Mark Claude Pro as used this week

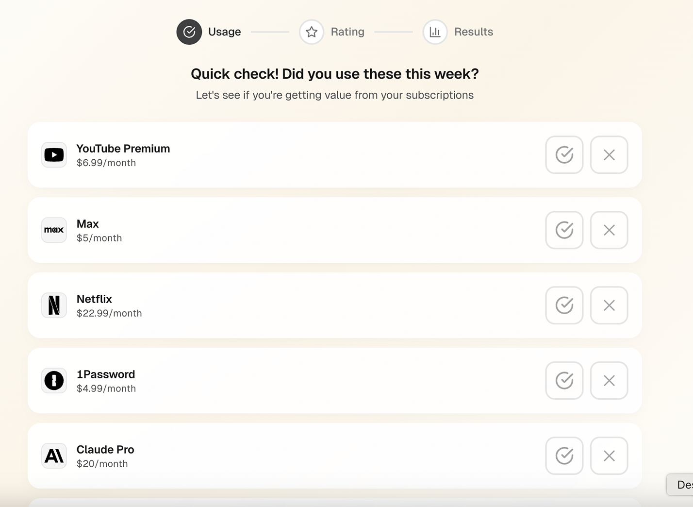564,456
